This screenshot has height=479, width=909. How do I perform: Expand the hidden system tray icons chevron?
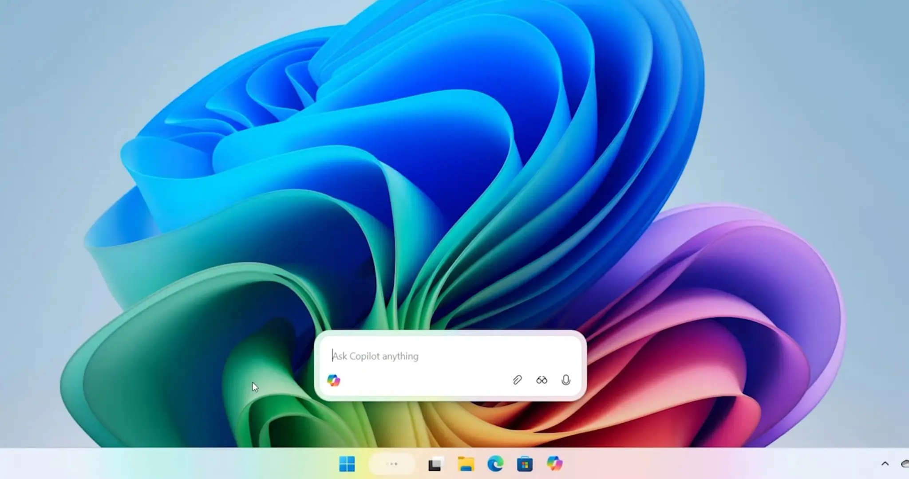click(885, 464)
